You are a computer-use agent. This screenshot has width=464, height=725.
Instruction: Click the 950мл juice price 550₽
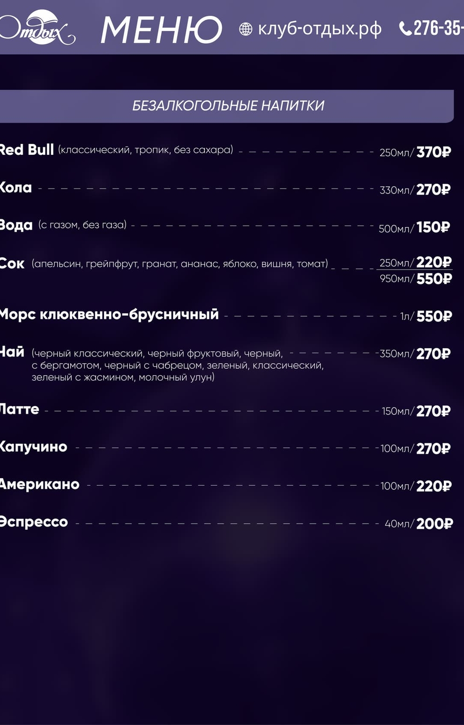tap(434, 279)
